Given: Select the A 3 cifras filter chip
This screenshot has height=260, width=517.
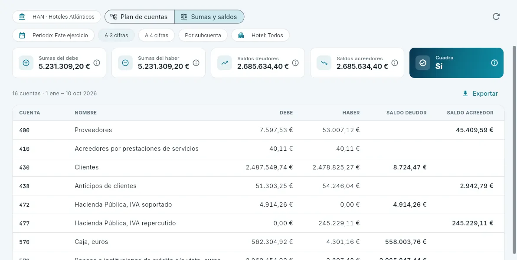Looking at the screenshot, I should pos(116,35).
